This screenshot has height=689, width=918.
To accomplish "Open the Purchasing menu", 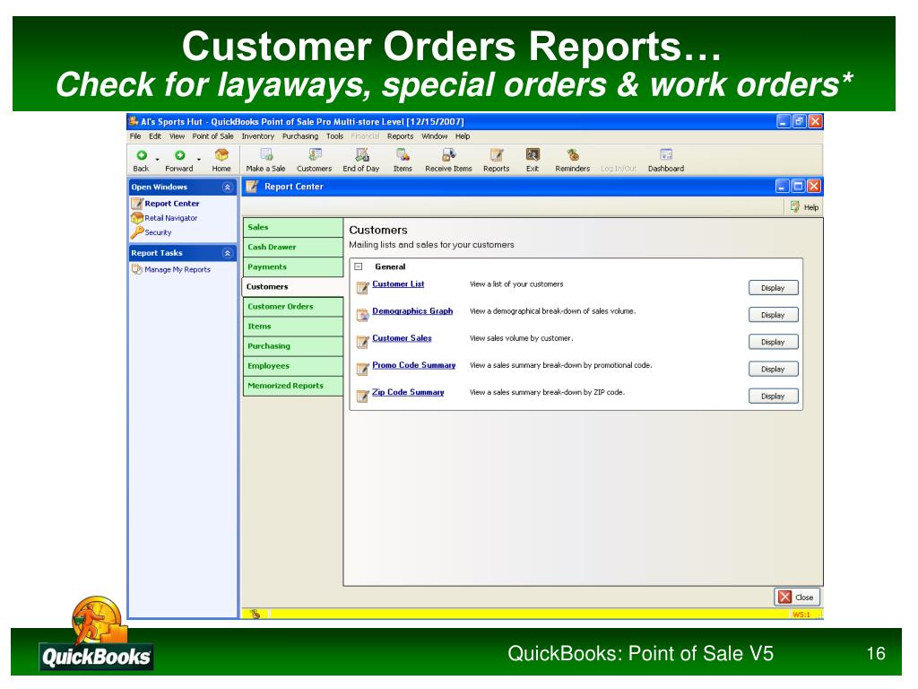I will (300, 136).
